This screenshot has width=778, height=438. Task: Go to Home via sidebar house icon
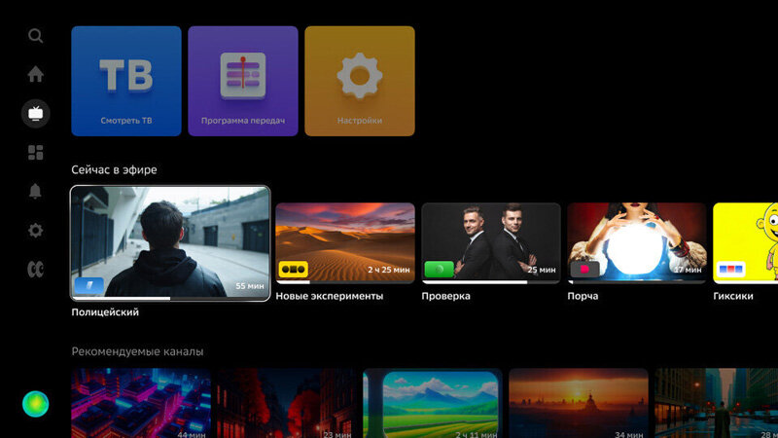point(35,74)
